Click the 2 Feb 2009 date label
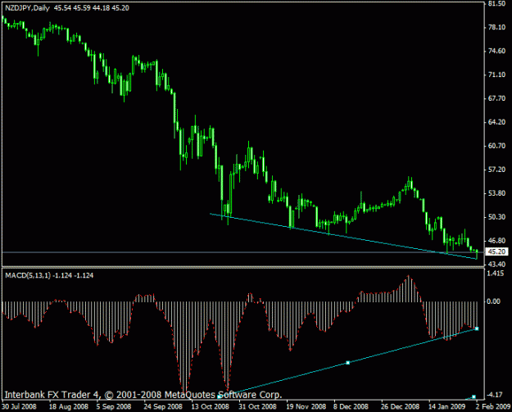The height and width of the screenshot is (412, 512). (493, 406)
